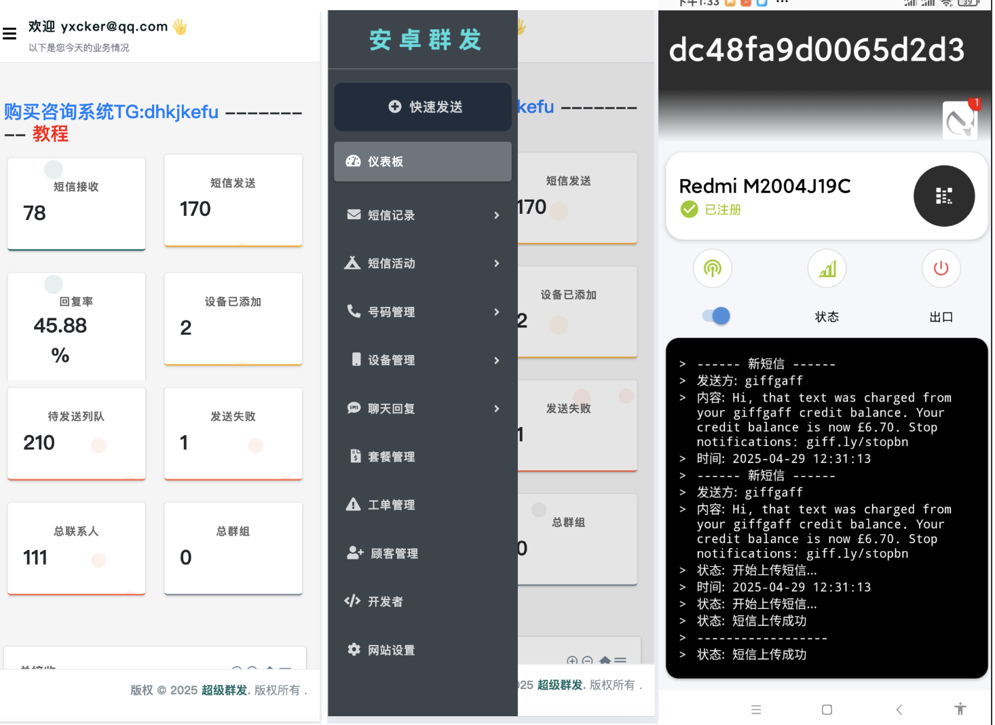Image resolution: width=995 pixels, height=725 pixels.
Task: Tap the accessibility figure icon in navigation bar
Action: [960, 709]
